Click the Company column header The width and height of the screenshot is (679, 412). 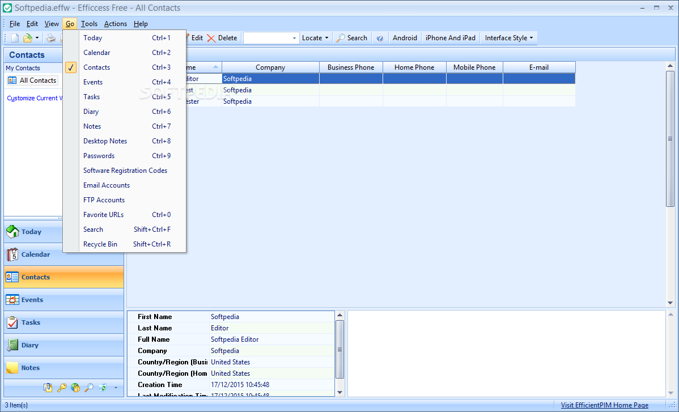(x=271, y=67)
